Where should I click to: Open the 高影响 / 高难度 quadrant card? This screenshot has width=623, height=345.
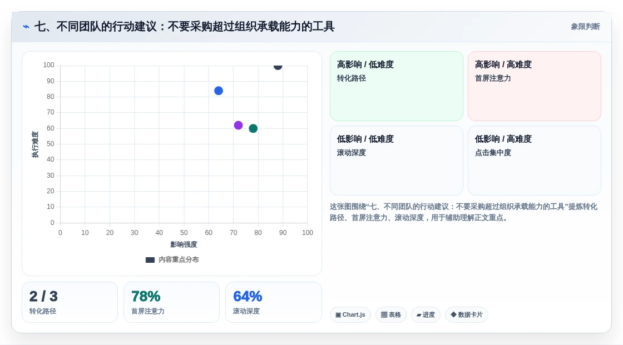click(535, 86)
